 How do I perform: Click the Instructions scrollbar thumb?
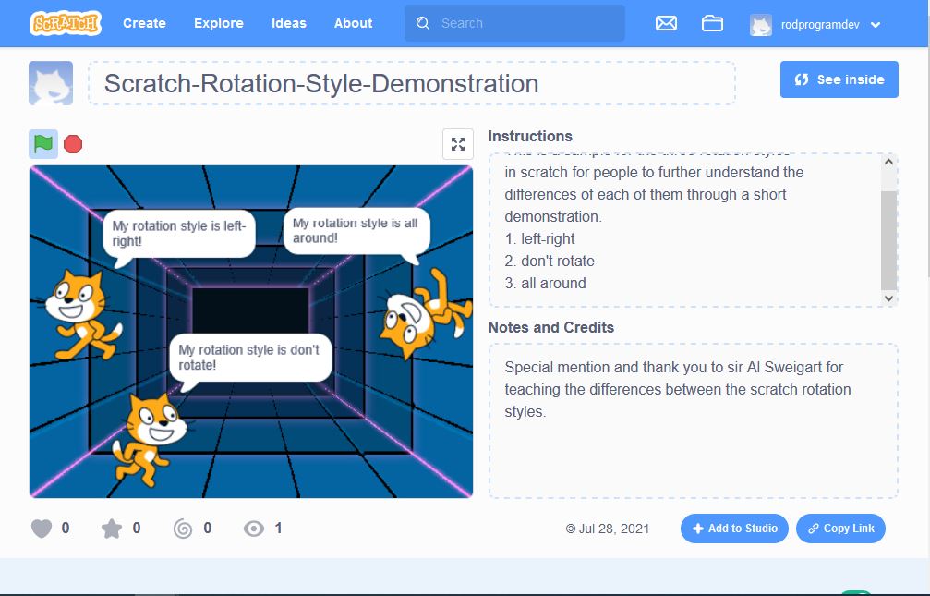[888, 240]
